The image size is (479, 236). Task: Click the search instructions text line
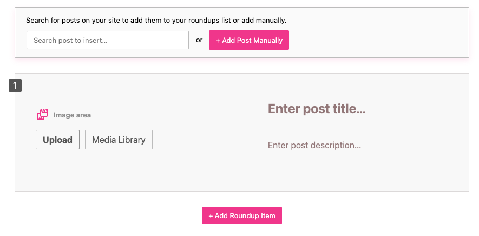click(x=156, y=21)
